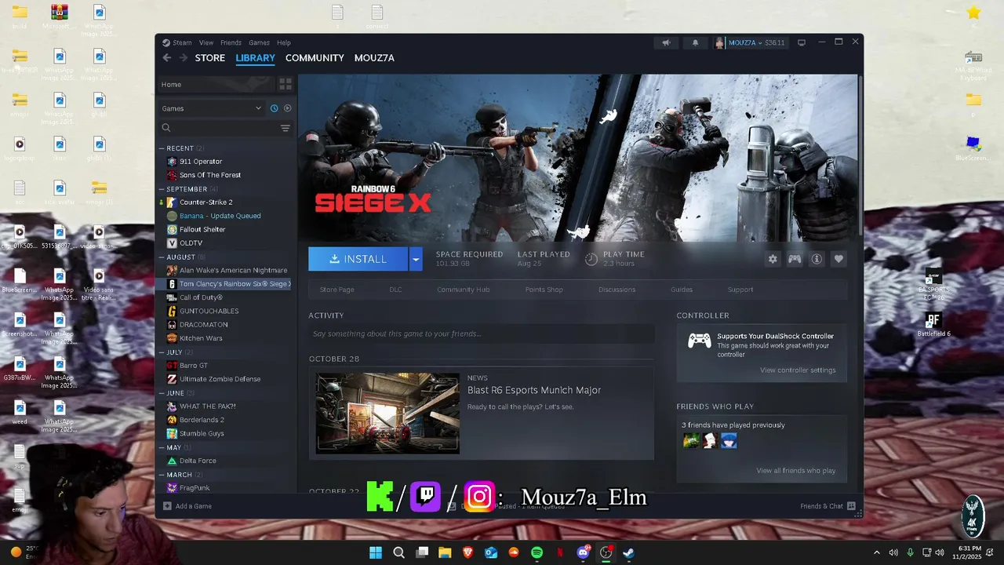Click the Counter-Strike 2 game icon
Image resolution: width=1004 pixels, height=565 pixels.
tap(172, 202)
